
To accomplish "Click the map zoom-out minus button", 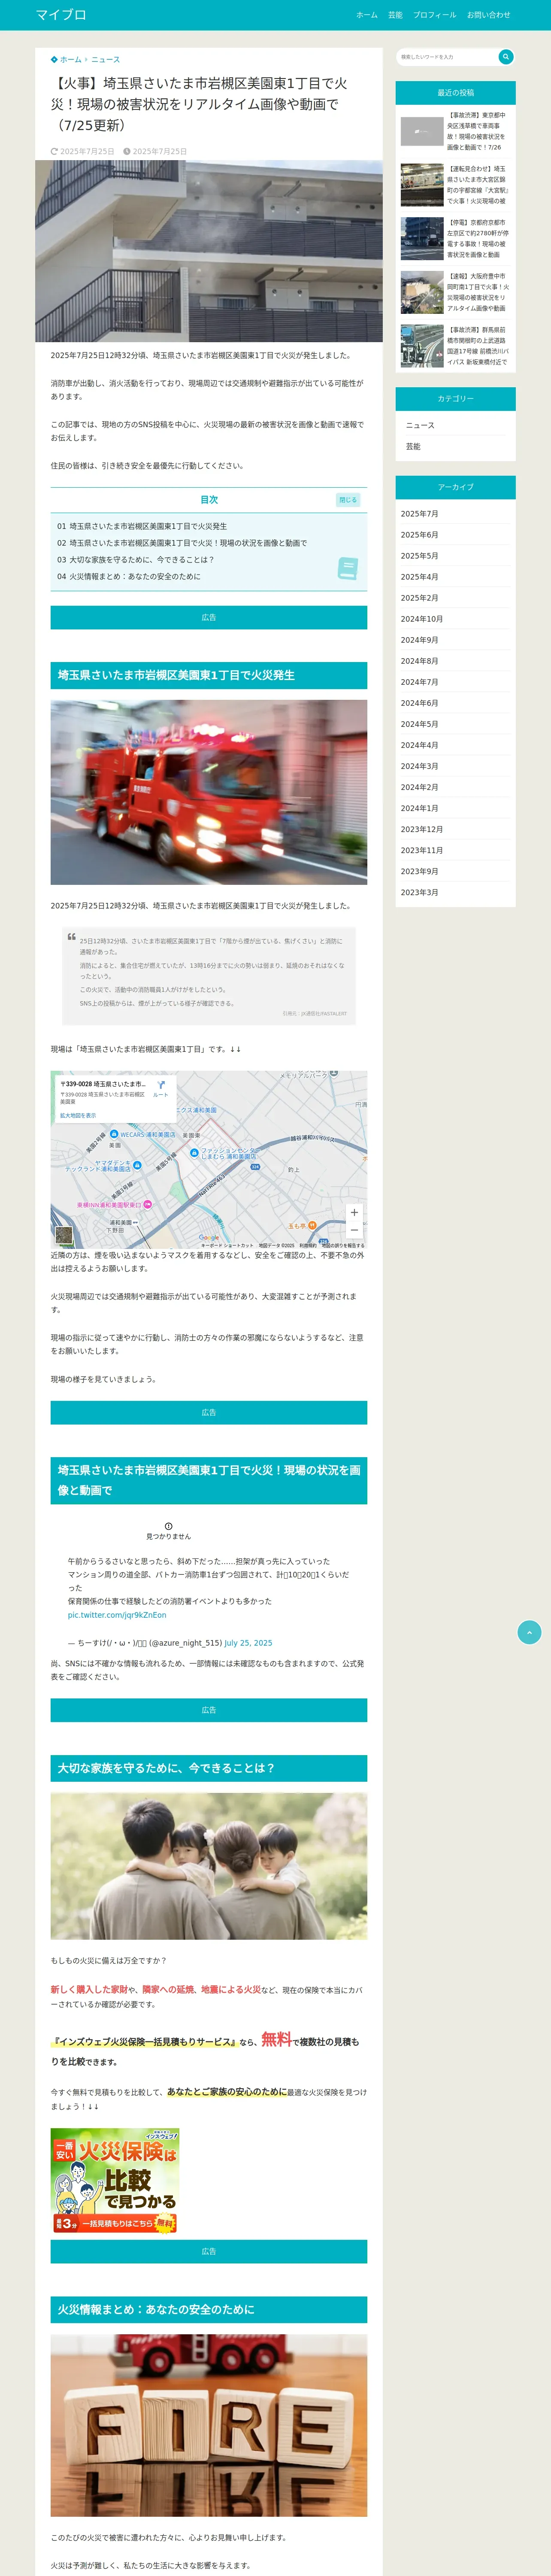I will click(354, 1230).
